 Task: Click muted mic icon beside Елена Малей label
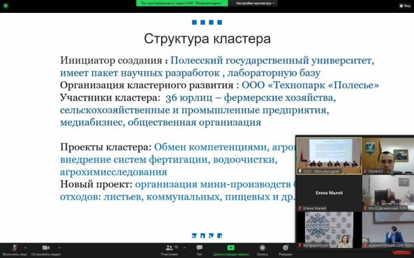300,208
